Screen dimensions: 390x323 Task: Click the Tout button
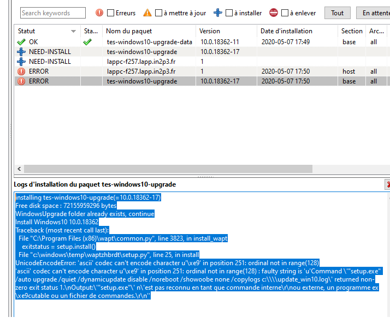click(337, 13)
